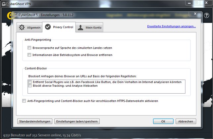Enable Blockt diverse Tracking- und Analyse-Webseiten

point(30,85)
